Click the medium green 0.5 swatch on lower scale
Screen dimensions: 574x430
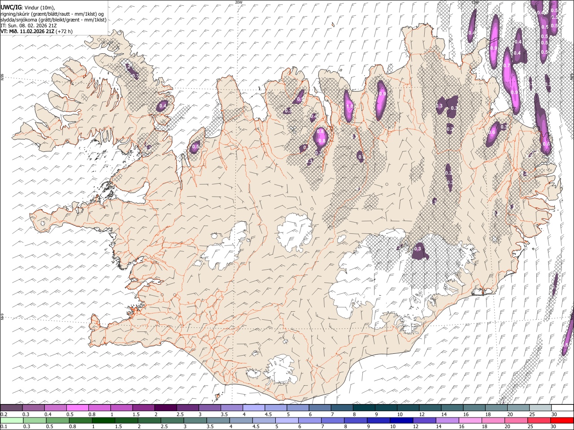(57, 420)
